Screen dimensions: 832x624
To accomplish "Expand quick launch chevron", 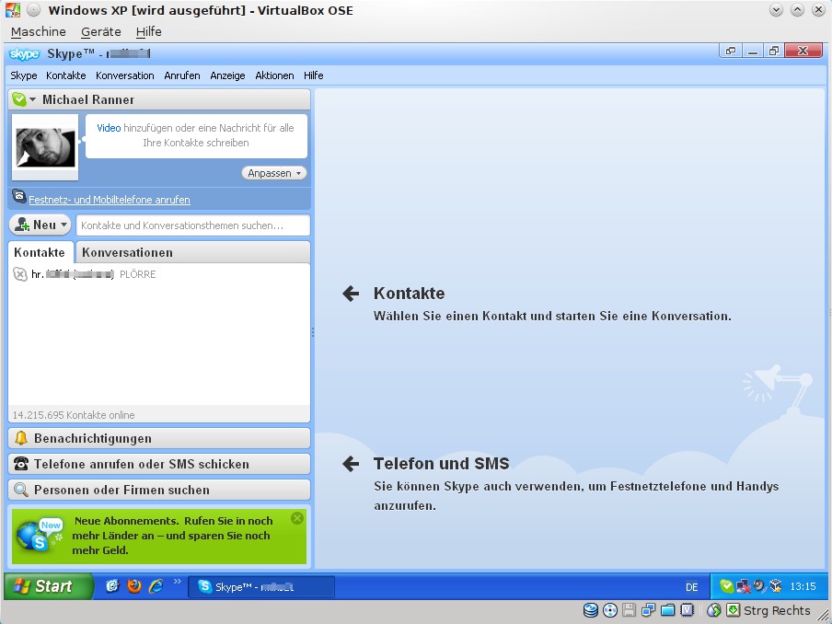I will (x=178, y=582).
